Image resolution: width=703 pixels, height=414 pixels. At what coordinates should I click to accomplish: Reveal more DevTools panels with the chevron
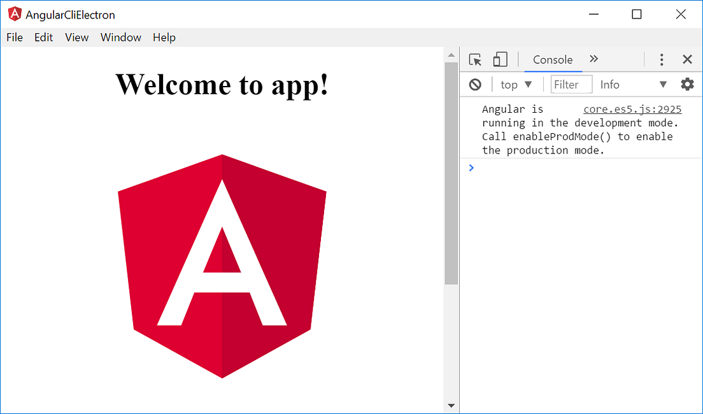point(593,59)
